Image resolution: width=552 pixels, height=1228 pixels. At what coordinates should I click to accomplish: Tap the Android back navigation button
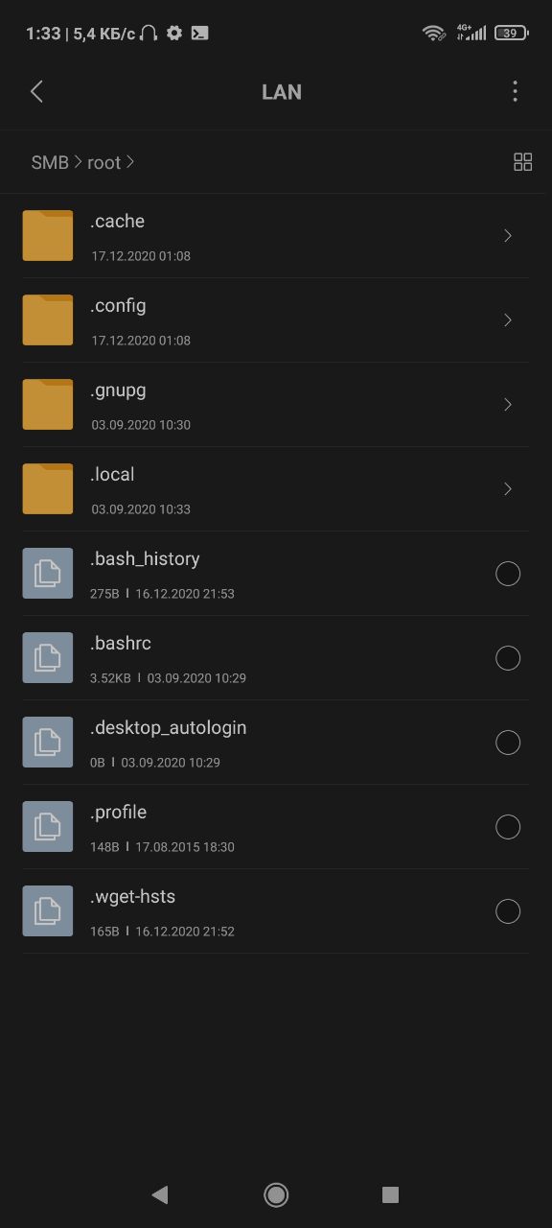click(160, 1194)
